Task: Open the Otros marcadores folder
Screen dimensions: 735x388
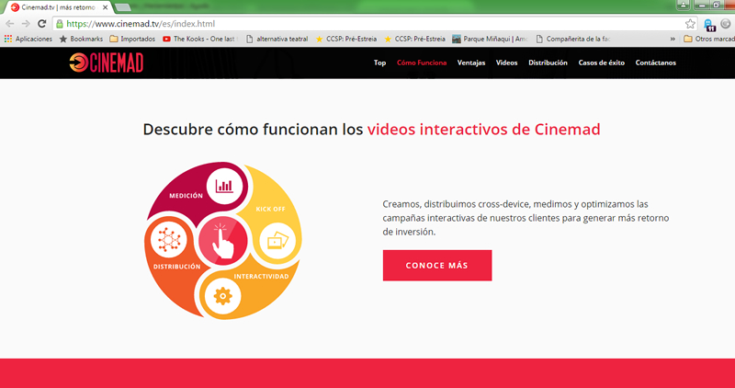Action: pyautogui.click(x=708, y=39)
